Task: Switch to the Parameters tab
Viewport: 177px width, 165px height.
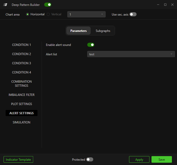Action: tap(79, 31)
